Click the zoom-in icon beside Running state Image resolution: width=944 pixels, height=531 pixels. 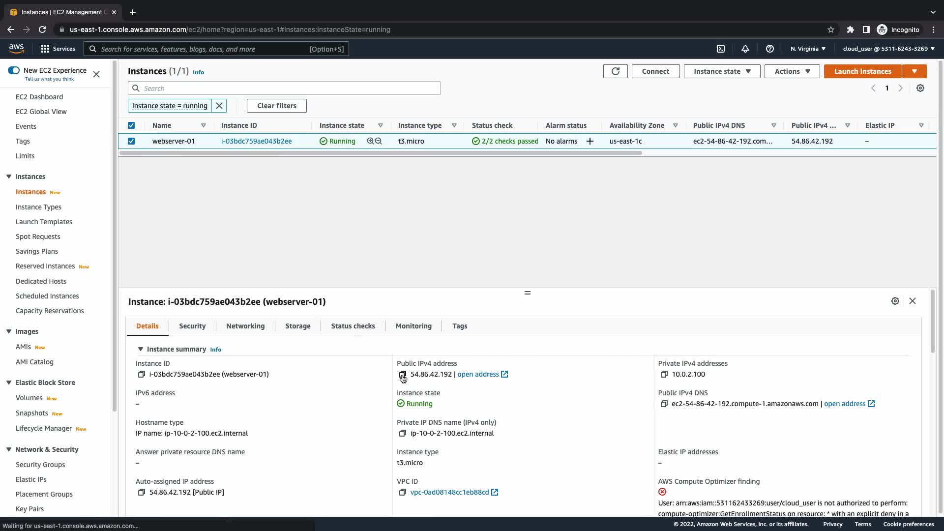[370, 141]
